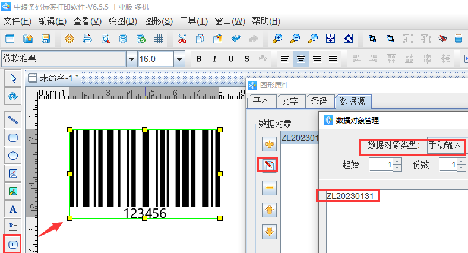Increase the 份数 spinner value
Screen dimensions: 468x253
pyautogui.click(x=461, y=161)
